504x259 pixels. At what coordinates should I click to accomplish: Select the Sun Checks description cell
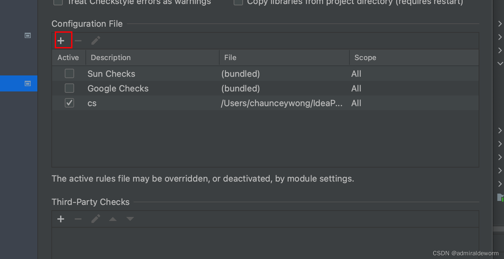[x=111, y=74]
